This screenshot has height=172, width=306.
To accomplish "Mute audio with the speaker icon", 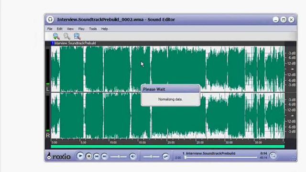I will (133, 156).
